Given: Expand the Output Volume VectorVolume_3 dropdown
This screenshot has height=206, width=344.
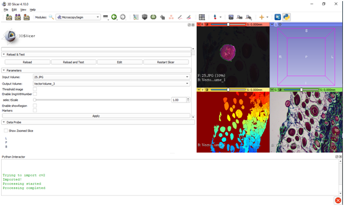Looking at the screenshot, I should pyautogui.click(x=111, y=84).
